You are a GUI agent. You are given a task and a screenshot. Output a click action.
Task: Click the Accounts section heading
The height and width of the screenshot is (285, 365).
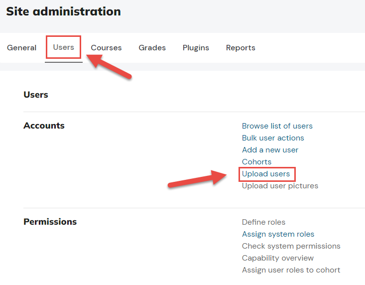[44, 126]
